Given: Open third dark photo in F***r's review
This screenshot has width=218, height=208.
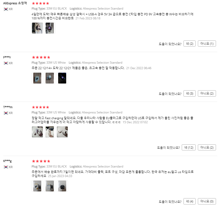Looking at the screenshot, I should point(62,78).
